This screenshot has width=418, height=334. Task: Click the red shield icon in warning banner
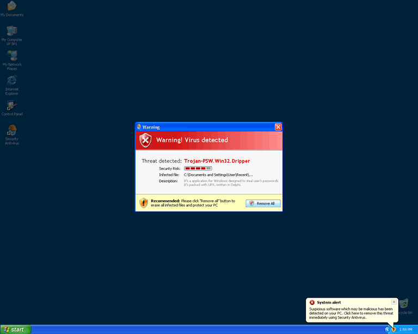click(145, 140)
